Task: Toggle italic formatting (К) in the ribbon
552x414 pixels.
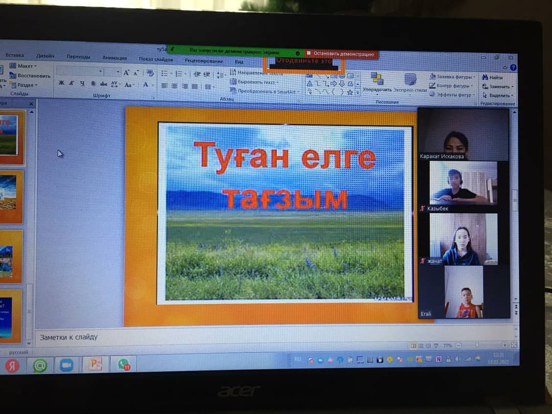Action: pyautogui.click(x=72, y=83)
